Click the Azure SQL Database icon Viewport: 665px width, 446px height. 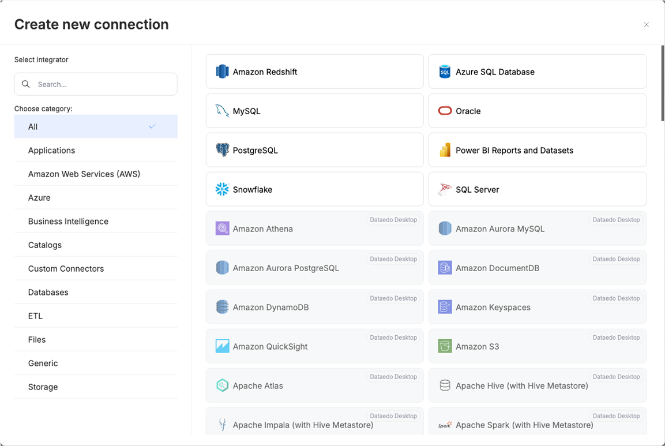(445, 72)
